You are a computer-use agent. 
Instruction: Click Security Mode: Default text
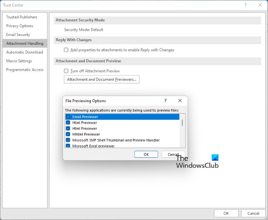83,30
